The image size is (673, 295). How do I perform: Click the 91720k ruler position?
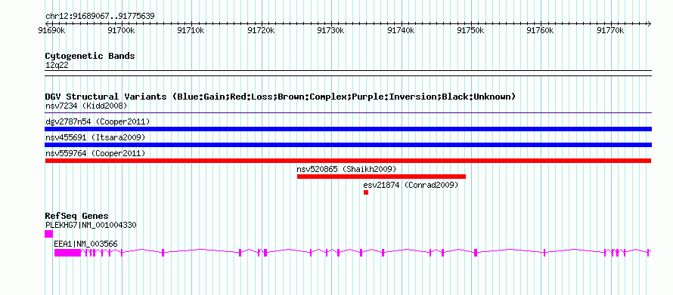[x=262, y=30]
